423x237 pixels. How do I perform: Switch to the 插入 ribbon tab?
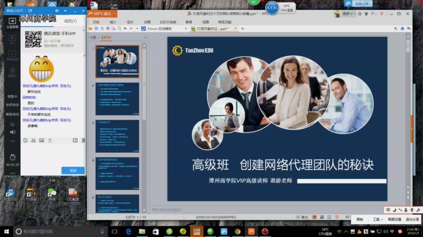[x=113, y=22]
